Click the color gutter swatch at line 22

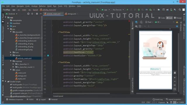click(48, 55)
